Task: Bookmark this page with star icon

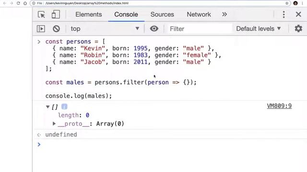Action: [287, 3]
